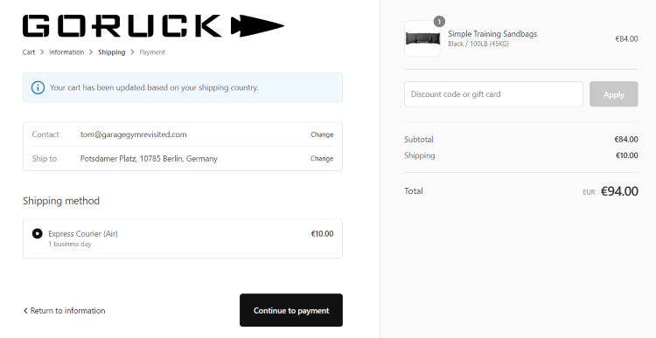Focus the Discount code or gift card field
The width and height of the screenshot is (656, 338).
493,94
